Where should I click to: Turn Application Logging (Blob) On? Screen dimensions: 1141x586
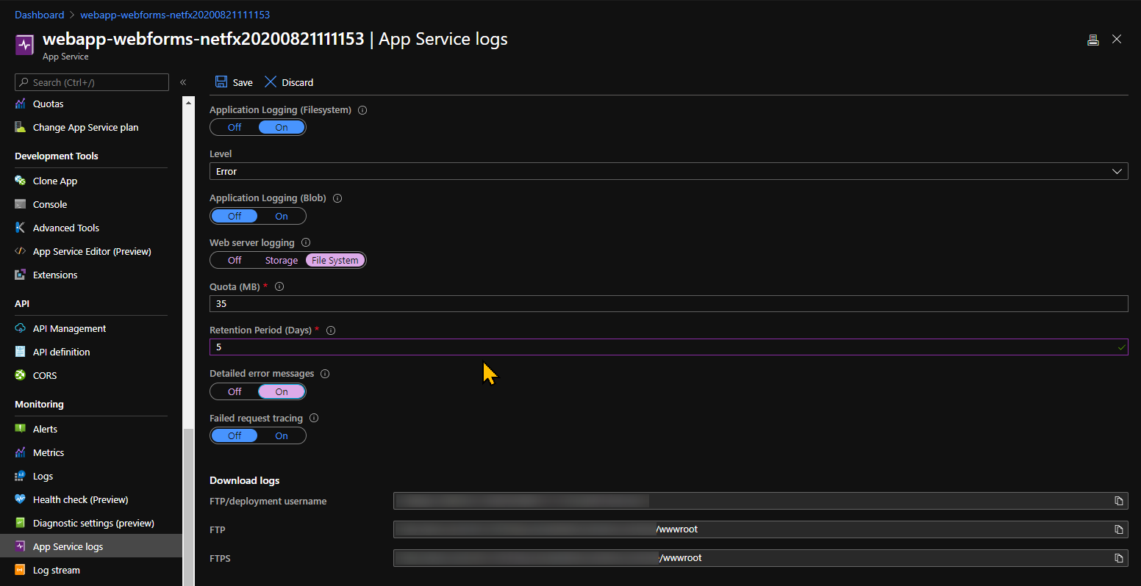click(282, 216)
